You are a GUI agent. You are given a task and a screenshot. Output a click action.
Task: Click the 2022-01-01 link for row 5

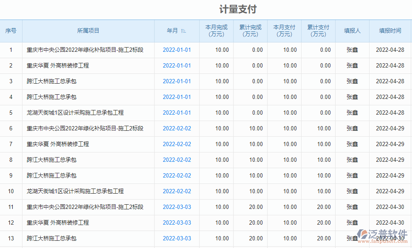[177, 113]
